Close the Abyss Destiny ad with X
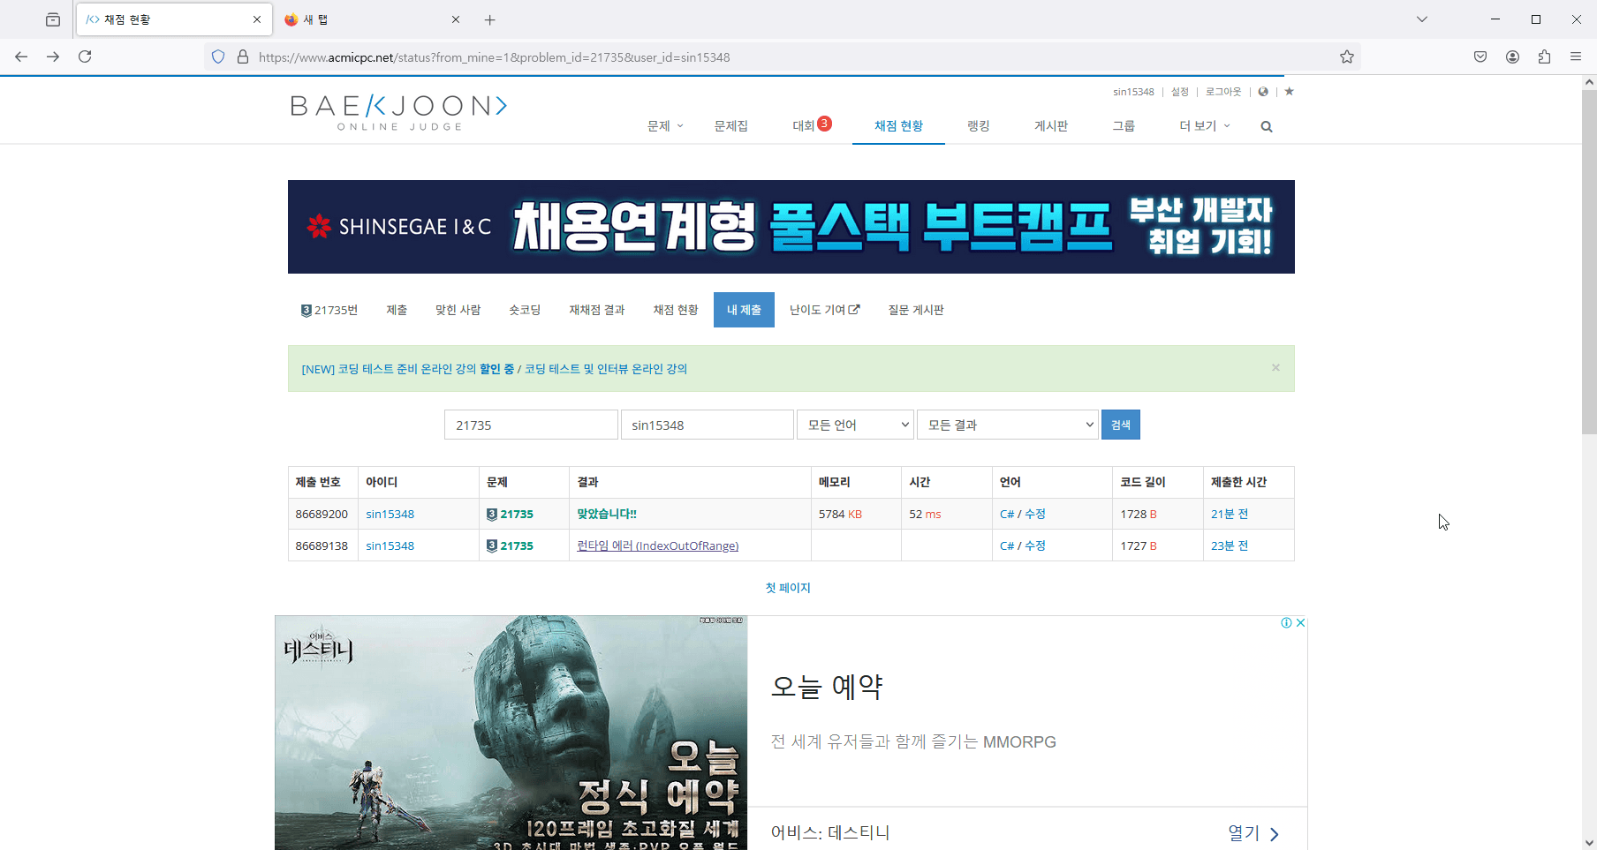The image size is (1597, 850). [x=1300, y=623]
